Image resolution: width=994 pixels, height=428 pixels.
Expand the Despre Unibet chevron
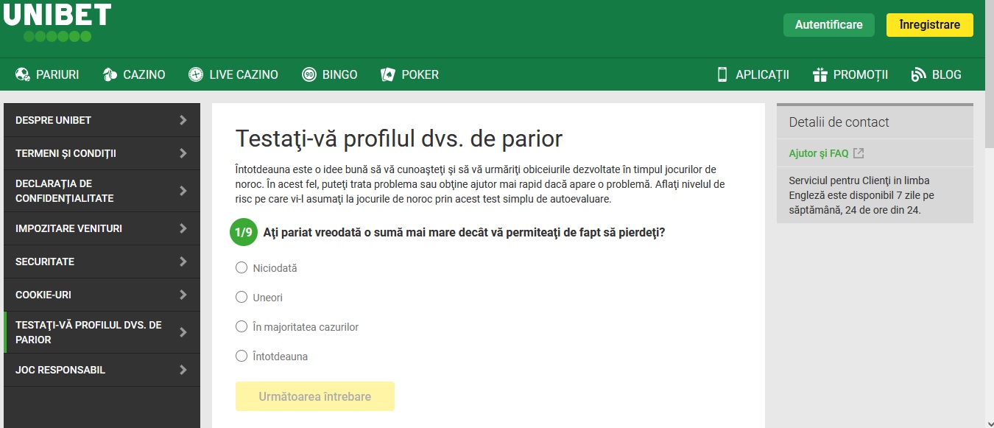click(x=183, y=120)
